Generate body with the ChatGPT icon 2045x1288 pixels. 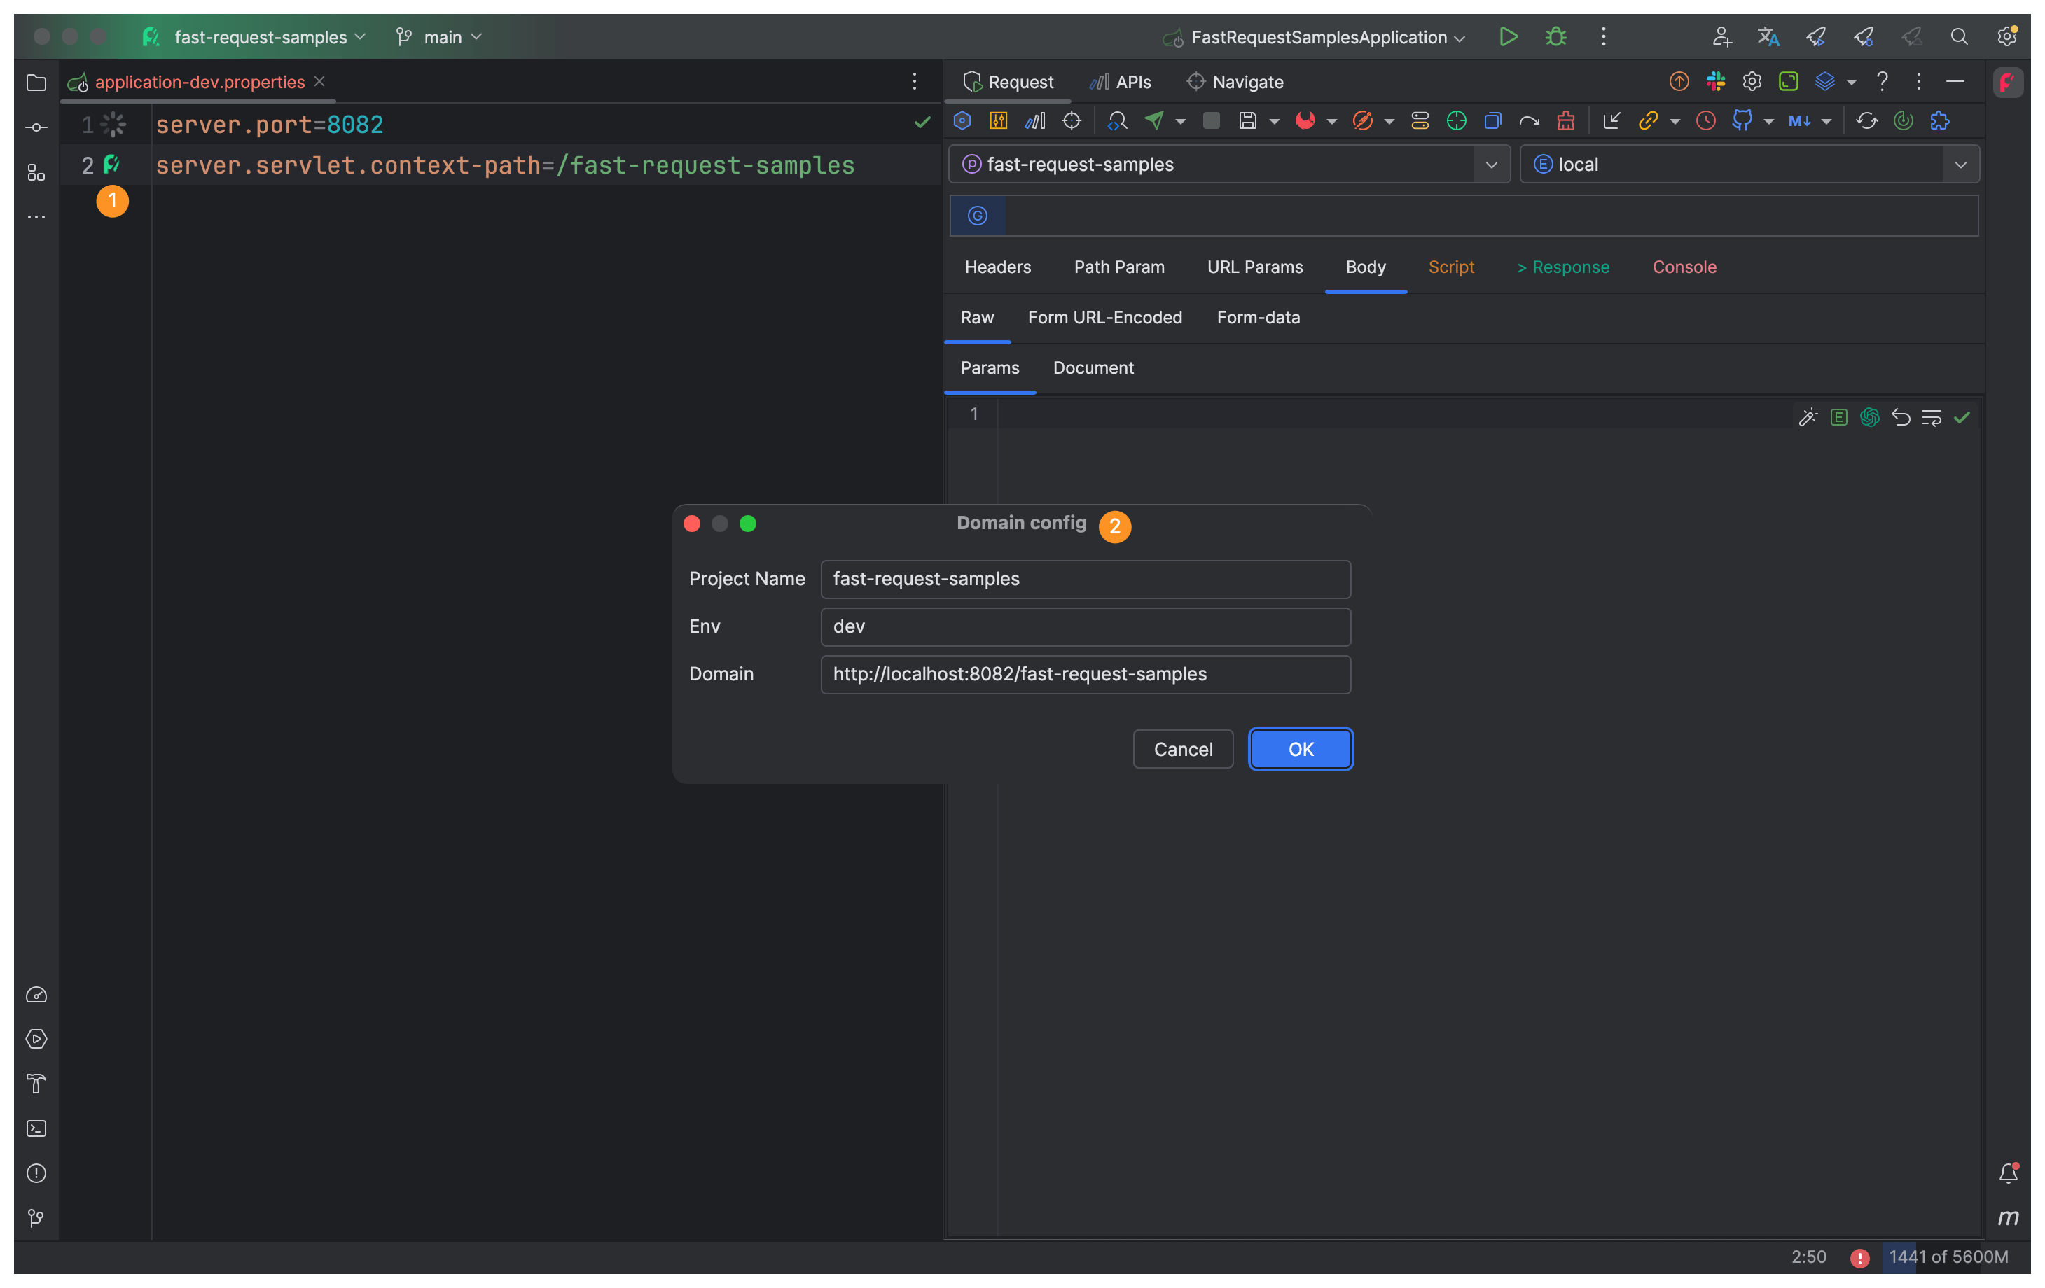coord(1869,417)
